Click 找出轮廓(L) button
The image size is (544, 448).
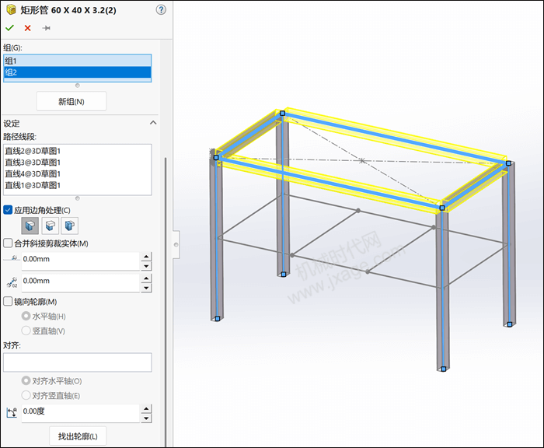pos(78,436)
